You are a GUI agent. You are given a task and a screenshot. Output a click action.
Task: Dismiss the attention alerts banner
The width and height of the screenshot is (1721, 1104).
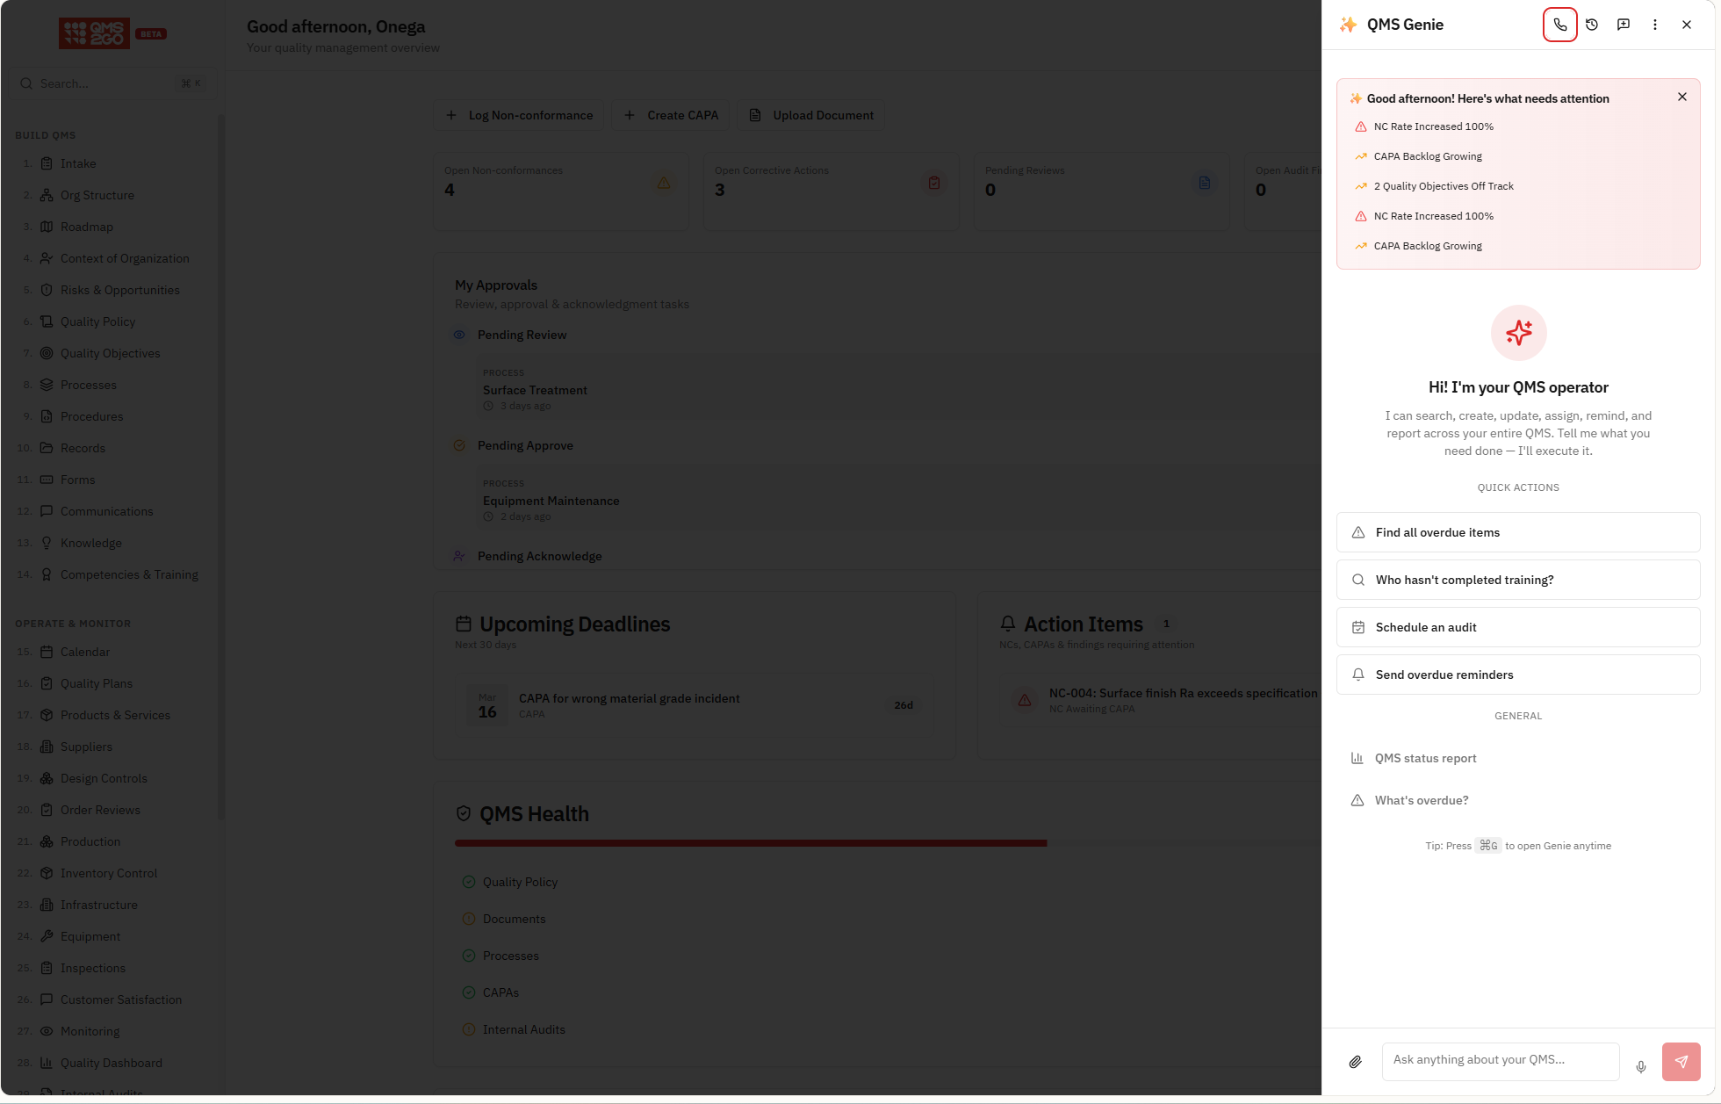(x=1681, y=97)
